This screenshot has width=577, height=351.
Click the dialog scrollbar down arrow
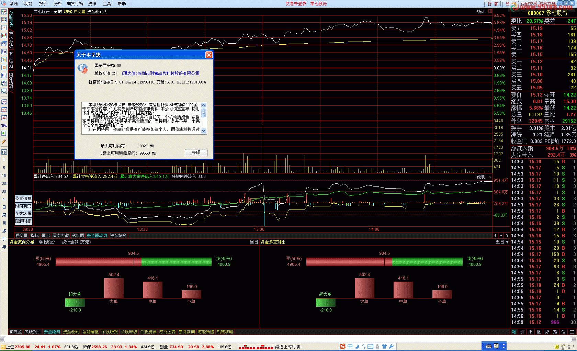204,131
